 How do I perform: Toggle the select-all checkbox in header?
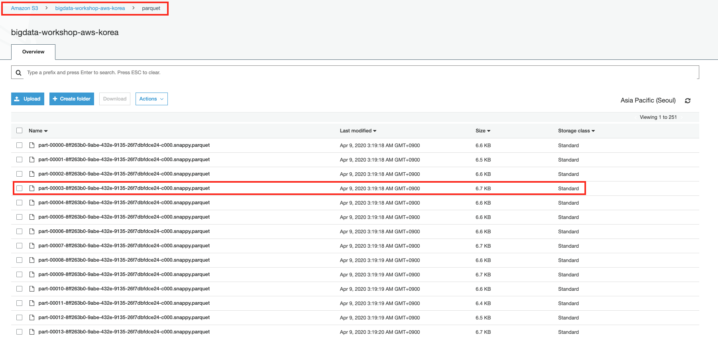tap(19, 130)
